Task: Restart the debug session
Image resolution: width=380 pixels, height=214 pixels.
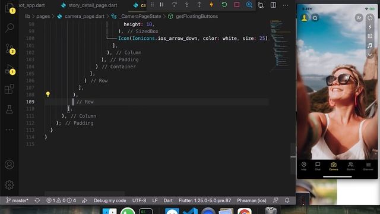Action: tap(224, 5)
